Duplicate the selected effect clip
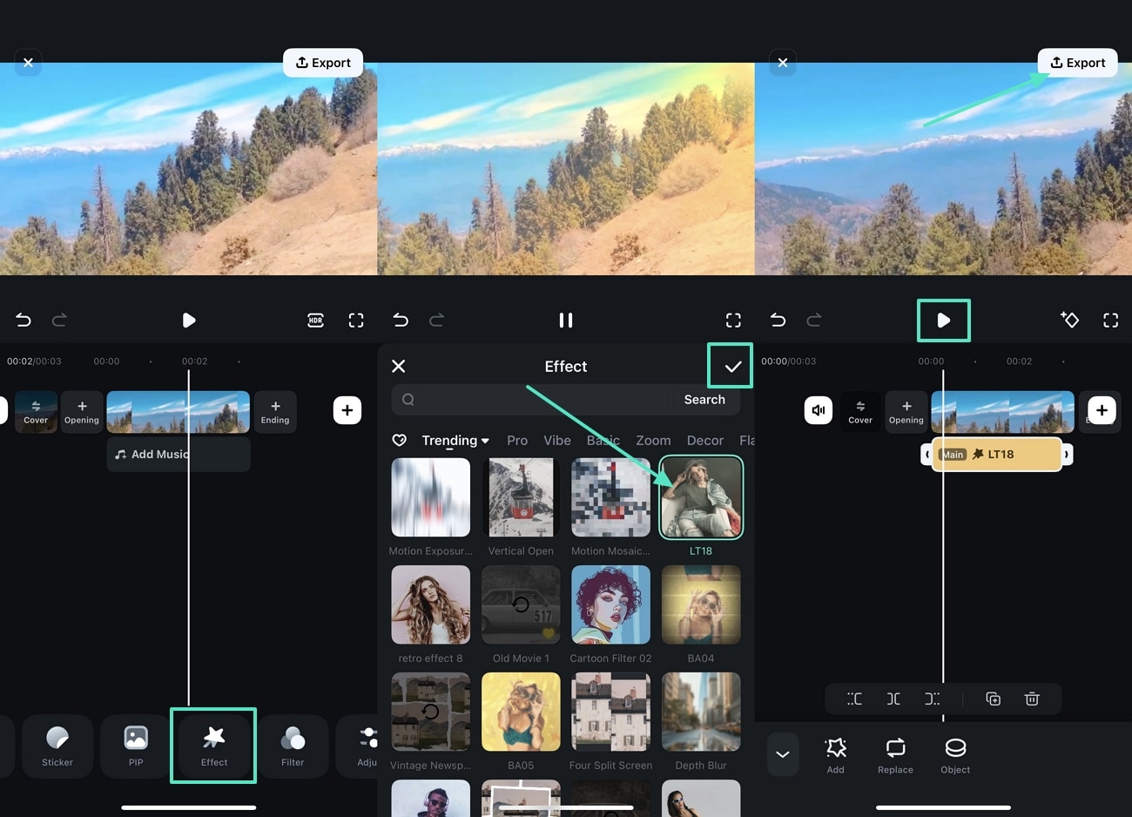Viewport: 1132px width, 817px height. (994, 699)
